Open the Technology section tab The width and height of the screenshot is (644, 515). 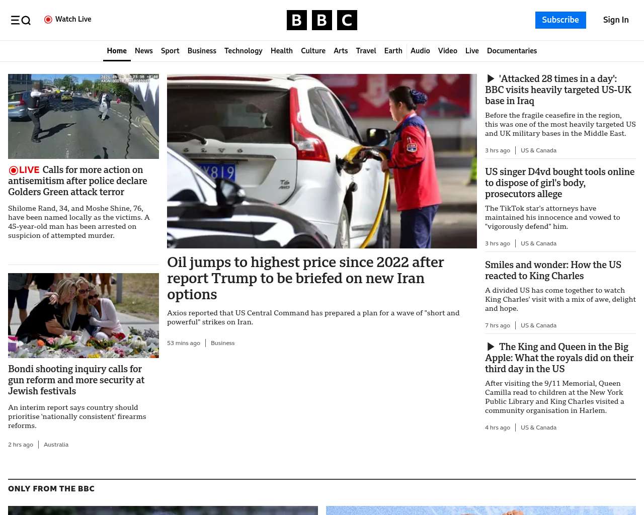(x=243, y=51)
